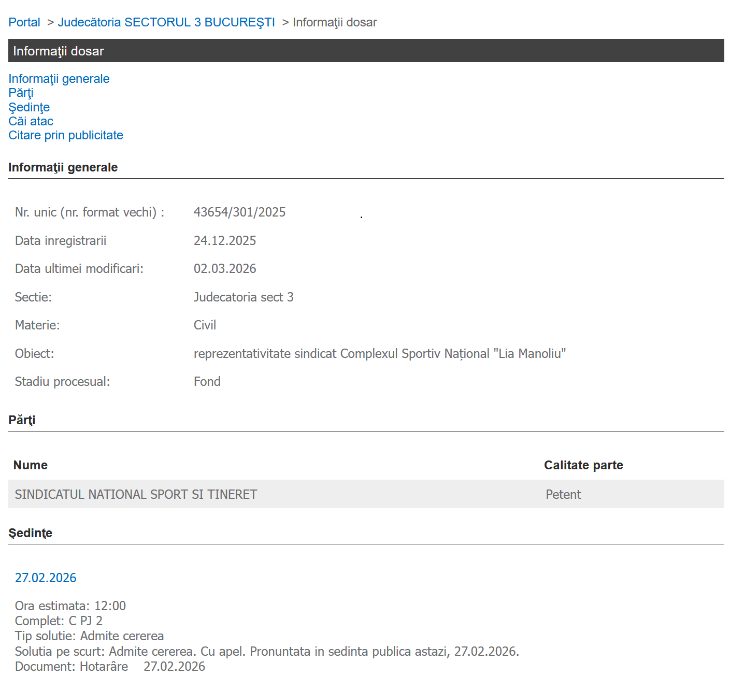The height and width of the screenshot is (691, 730).
Task: Click the Petent party role cell
Action: (x=563, y=494)
